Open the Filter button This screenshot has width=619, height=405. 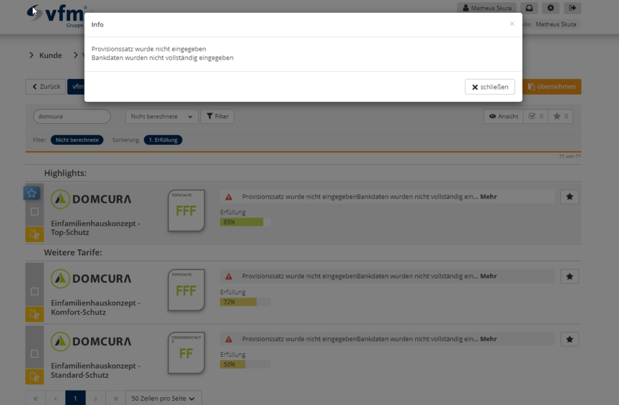(x=217, y=116)
